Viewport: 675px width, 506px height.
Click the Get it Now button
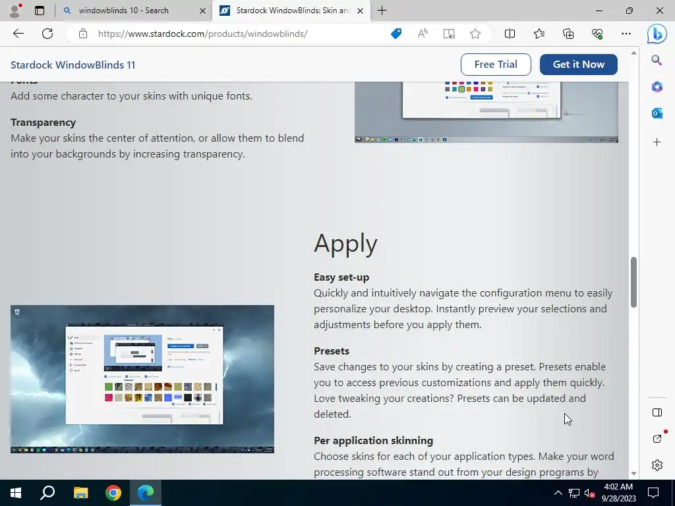pos(579,65)
